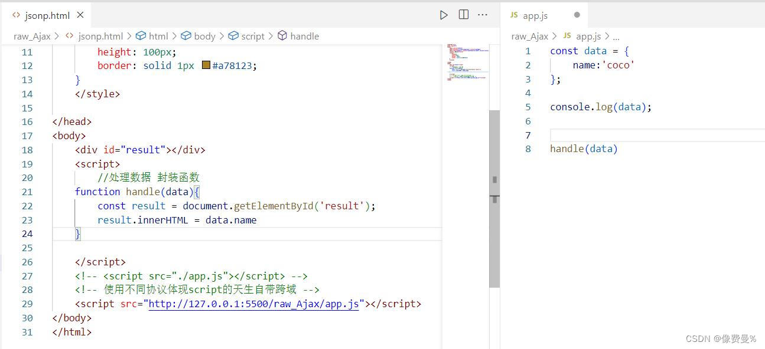Click the commented-out './app.js' script line

pyautogui.click(x=191, y=276)
